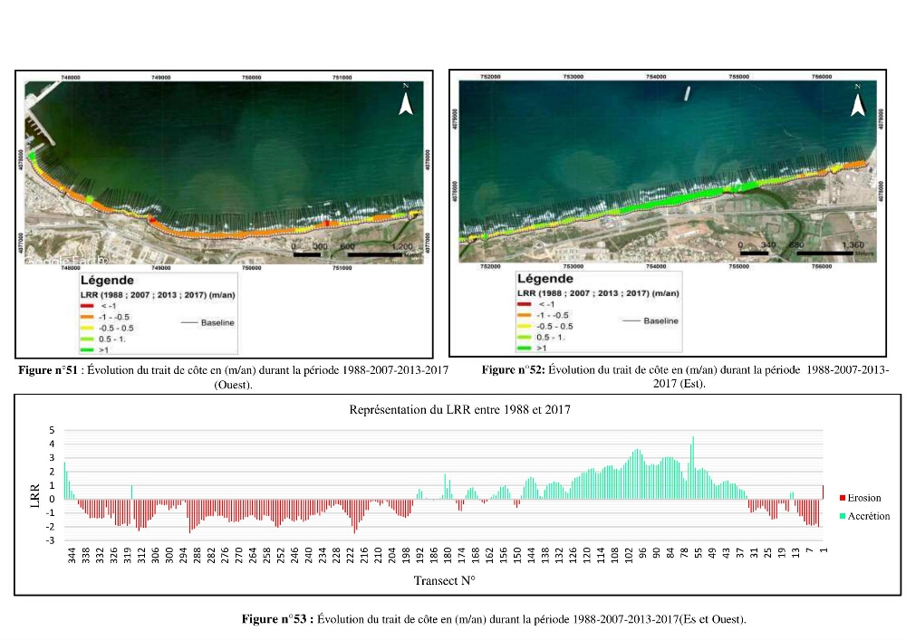Click the 1,360 scale bar label on the Est map
Image resolution: width=906 pixels, height=640 pixels.
853,244
